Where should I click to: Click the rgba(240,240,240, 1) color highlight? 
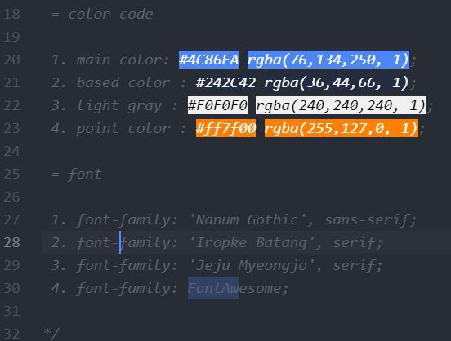(342, 105)
